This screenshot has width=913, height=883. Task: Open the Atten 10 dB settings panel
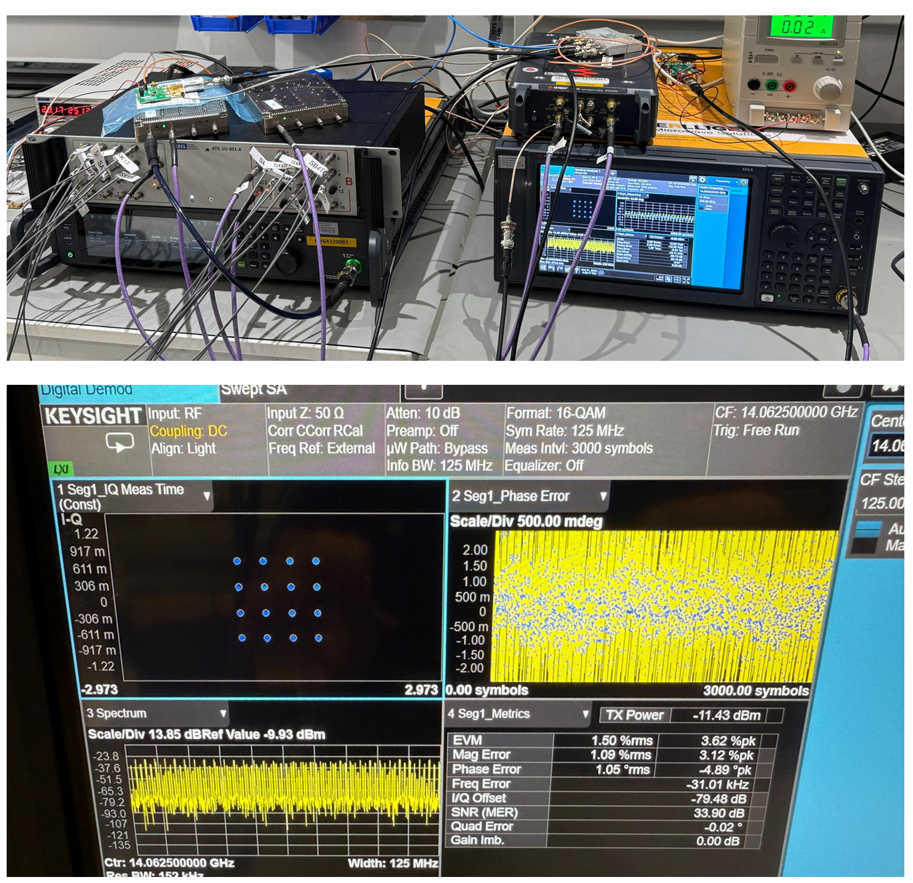[438, 439]
